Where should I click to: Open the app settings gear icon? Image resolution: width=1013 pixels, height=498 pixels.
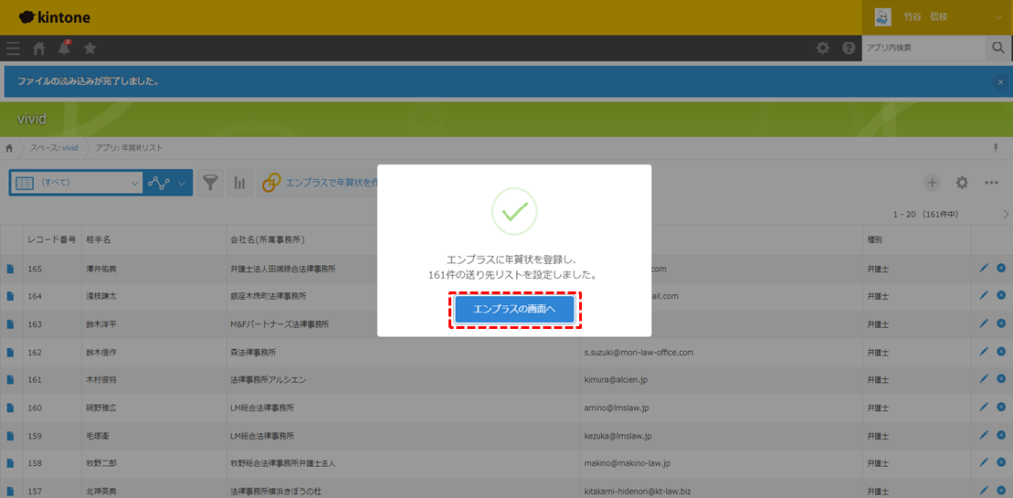962,183
